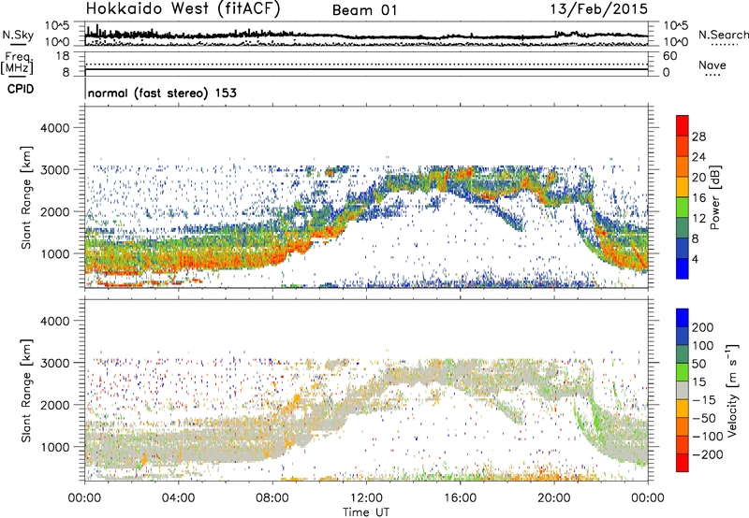749x518 pixels.
Task: Click the '4000' tick on the power panel
Action: 55,128
